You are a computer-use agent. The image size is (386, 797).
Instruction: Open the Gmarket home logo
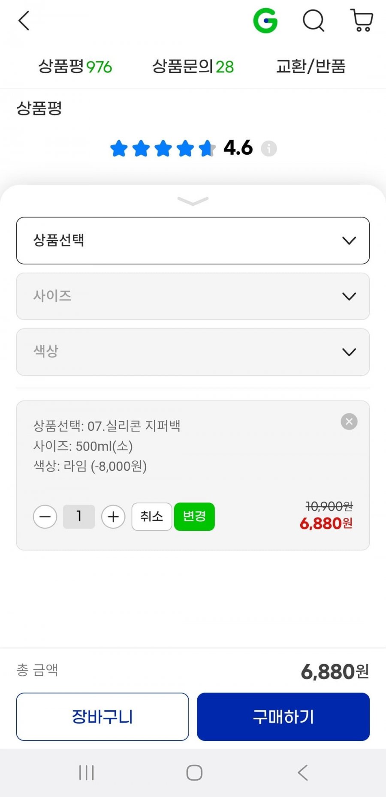pos(265,21)
